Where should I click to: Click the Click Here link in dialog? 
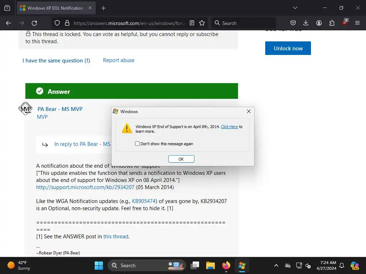229,127
